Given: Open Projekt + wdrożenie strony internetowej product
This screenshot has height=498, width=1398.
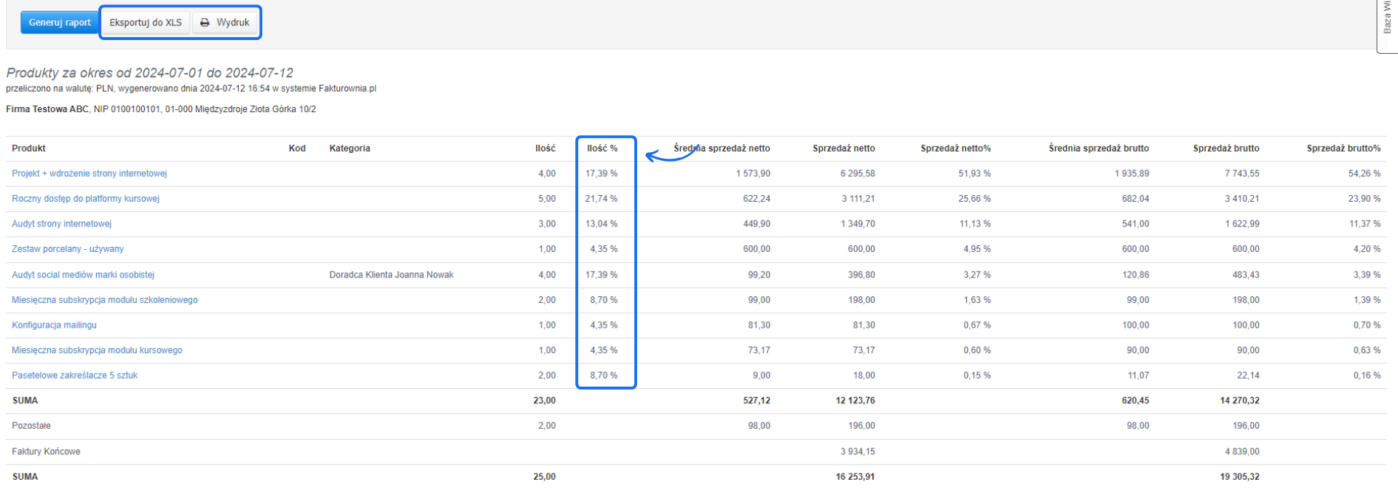Looking at the screenshot, I should 89,173.
